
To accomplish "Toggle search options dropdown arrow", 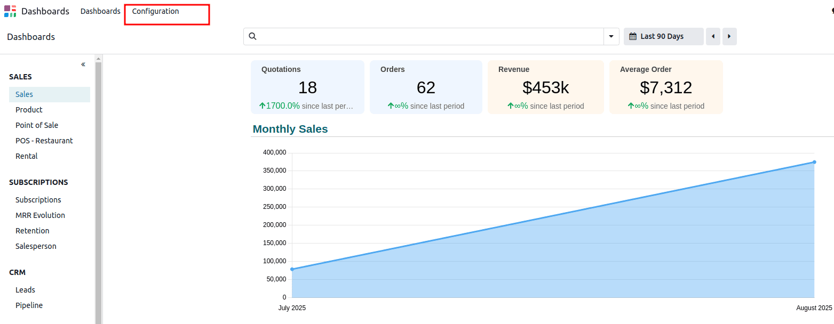I will click(611, 36).
